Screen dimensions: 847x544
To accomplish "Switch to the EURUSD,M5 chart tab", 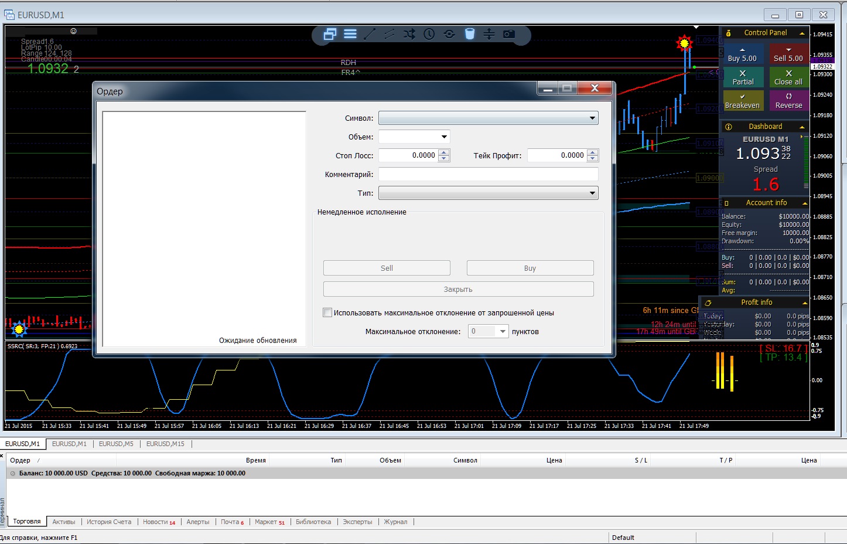I will click(116, 444).
